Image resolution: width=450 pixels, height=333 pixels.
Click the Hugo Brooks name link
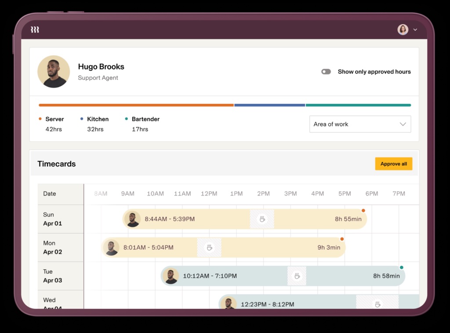click(101, 66)
